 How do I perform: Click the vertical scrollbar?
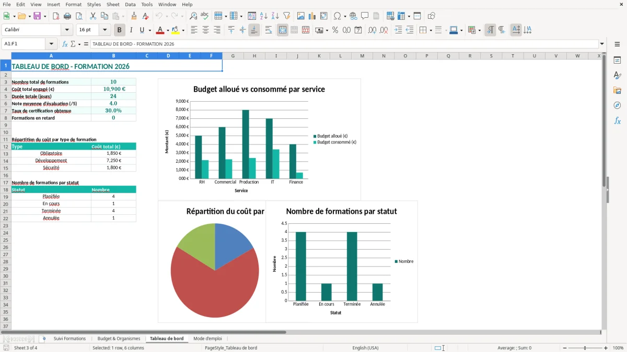[x=604, y=190]
